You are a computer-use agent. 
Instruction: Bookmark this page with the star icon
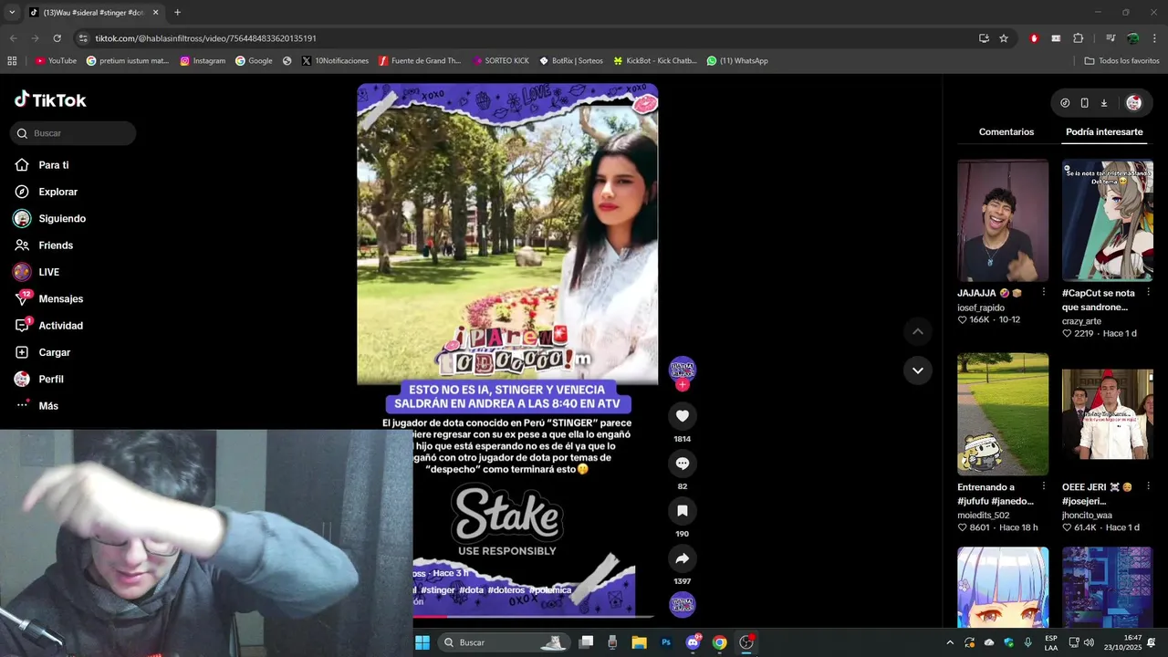click(x=1004, y=38)
